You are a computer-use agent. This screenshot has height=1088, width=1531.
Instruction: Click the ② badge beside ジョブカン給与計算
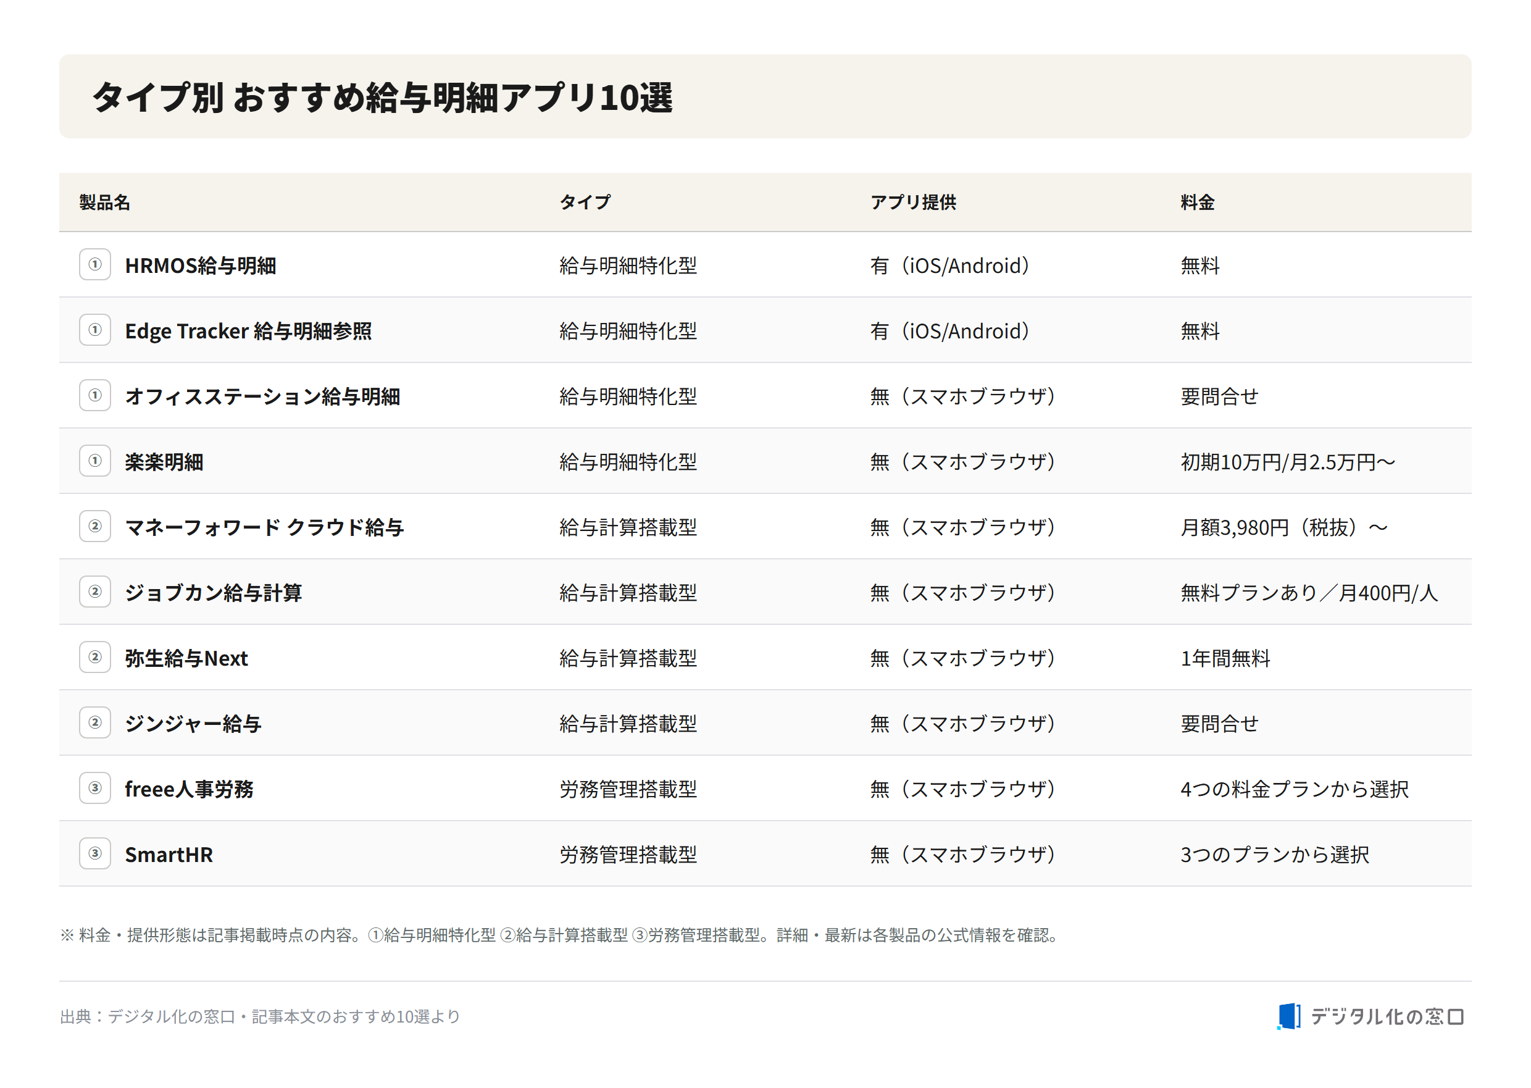click(x=95, y=592)
